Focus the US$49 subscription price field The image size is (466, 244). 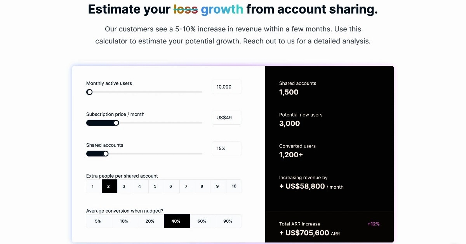point(226,118)
